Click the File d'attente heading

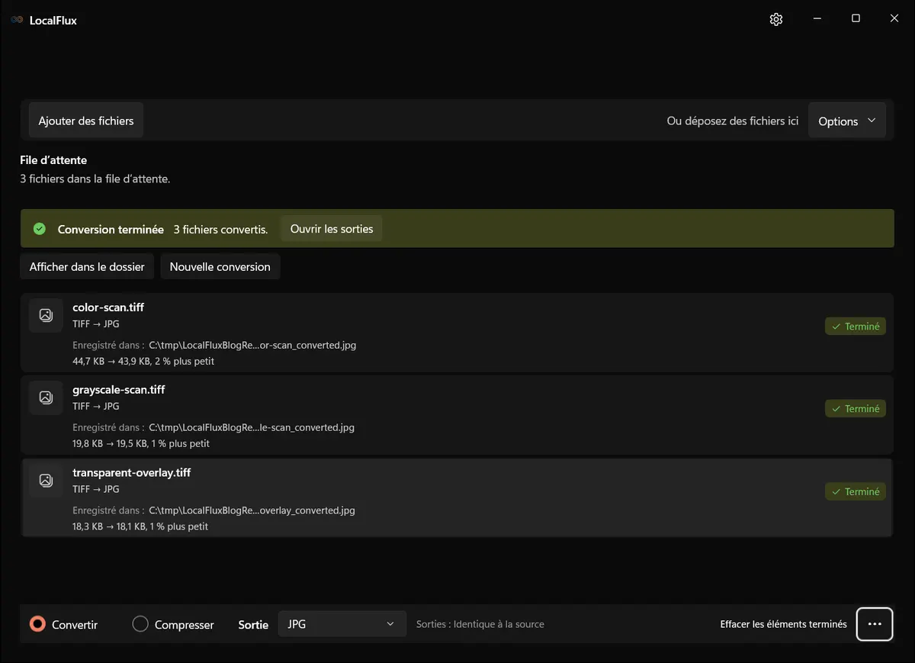click(x=53, y=160)
